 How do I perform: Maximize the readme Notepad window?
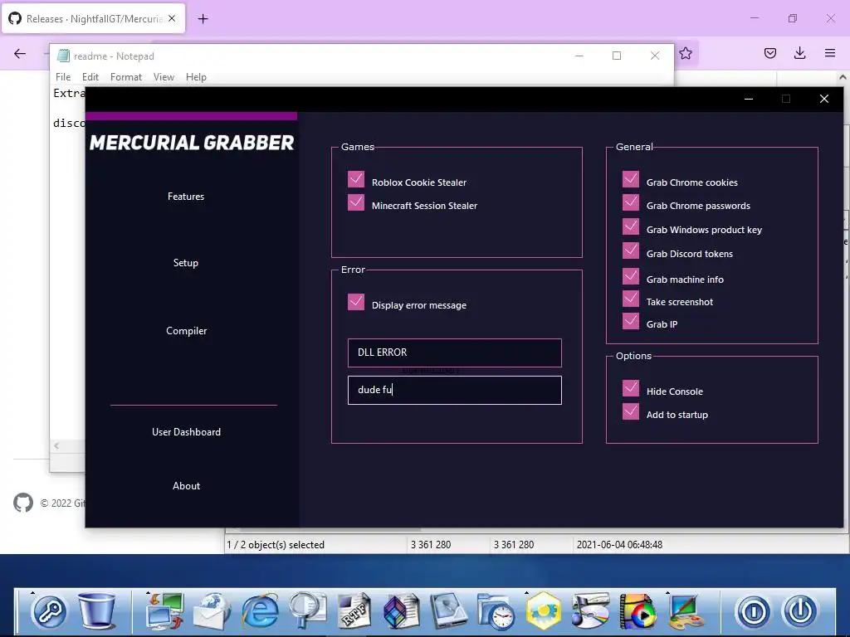click(617, 56)
